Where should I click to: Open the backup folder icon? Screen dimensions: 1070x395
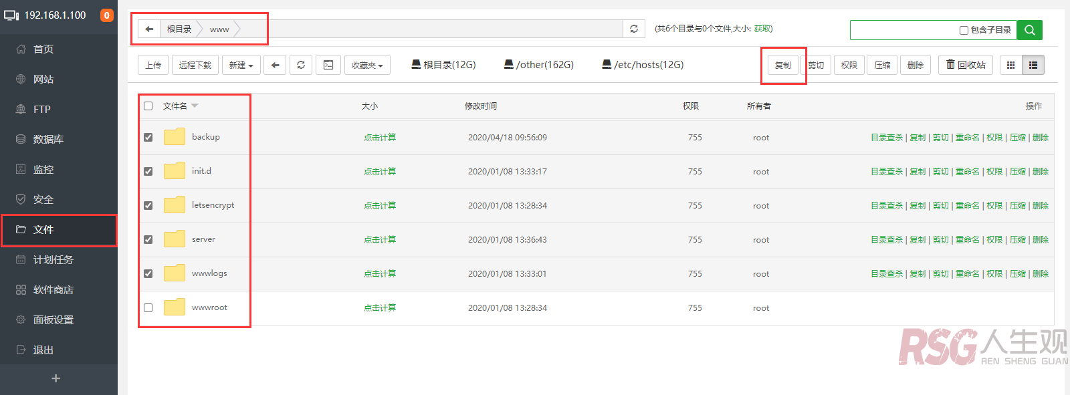click(175, 137)
